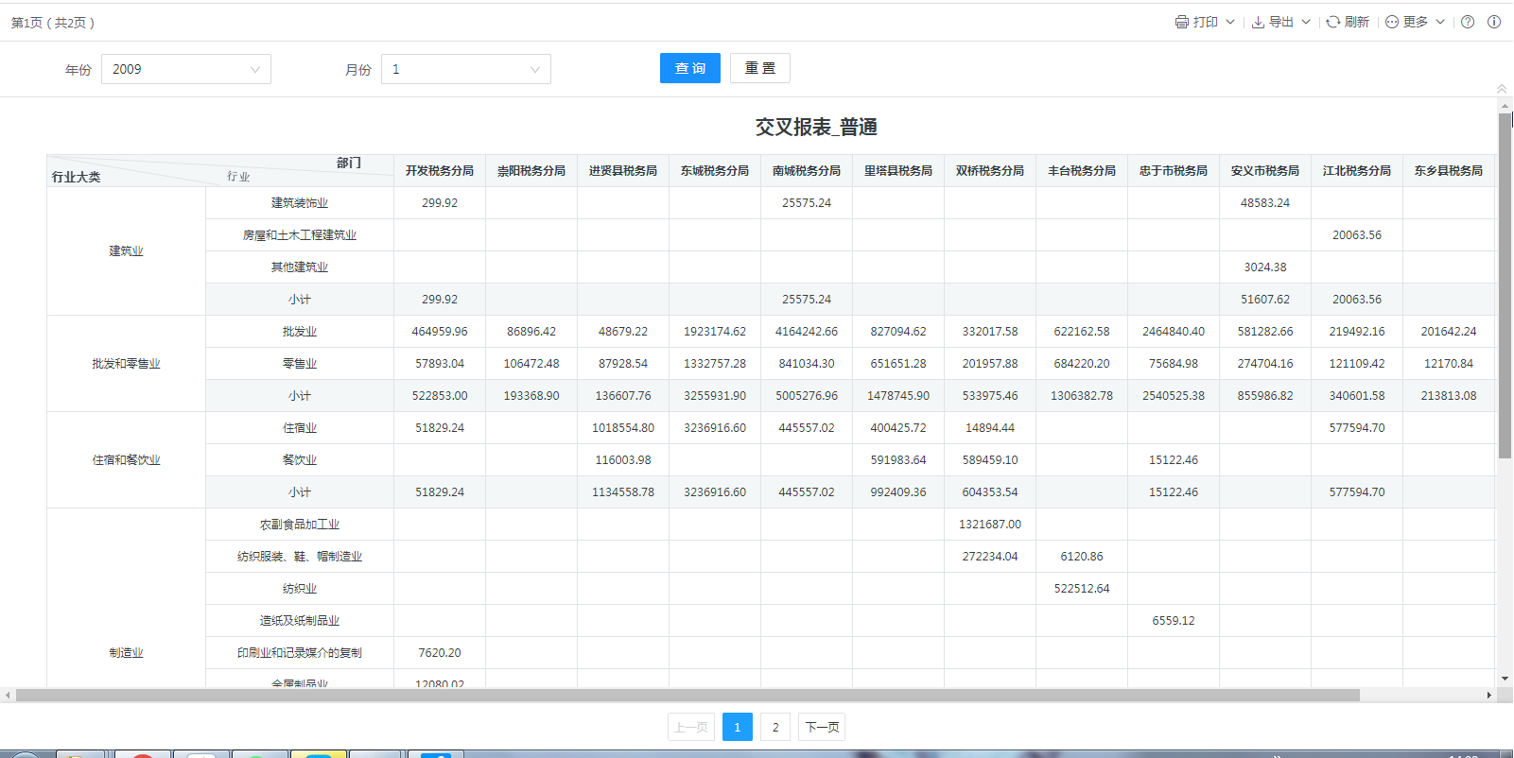Open the 年份 dropdown showing 2009
This screenshot has height=758, width=1514.
(185, 69)
